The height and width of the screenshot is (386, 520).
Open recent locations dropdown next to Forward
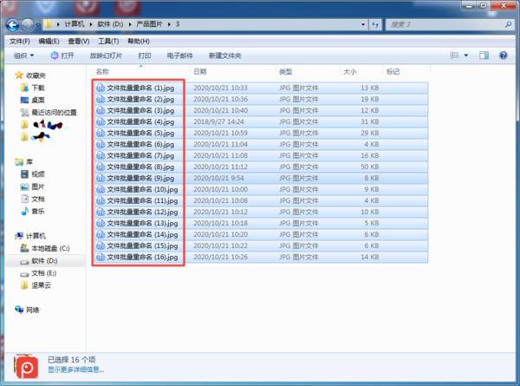click(x=38, y=25)
